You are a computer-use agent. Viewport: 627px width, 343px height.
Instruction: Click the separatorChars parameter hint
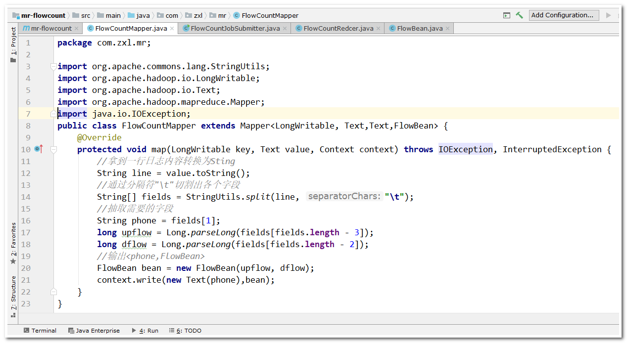pyautogui.click(x=344, y=197)
